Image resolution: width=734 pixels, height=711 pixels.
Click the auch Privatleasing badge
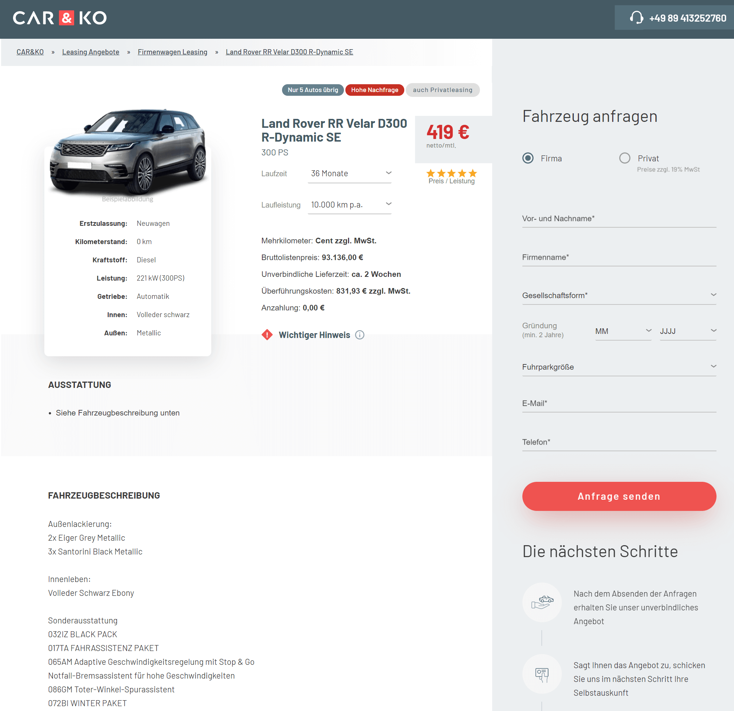tap(443, 90)
